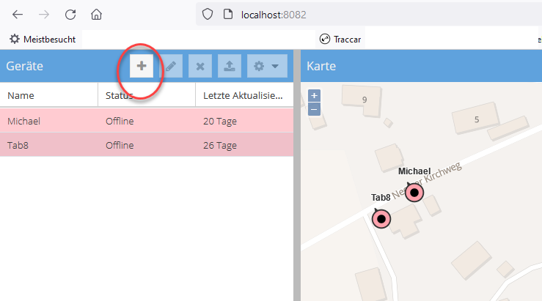Open the settings gear dropdown
The width and height of the screenshot is (542, 301).
(x=266, y=66)
